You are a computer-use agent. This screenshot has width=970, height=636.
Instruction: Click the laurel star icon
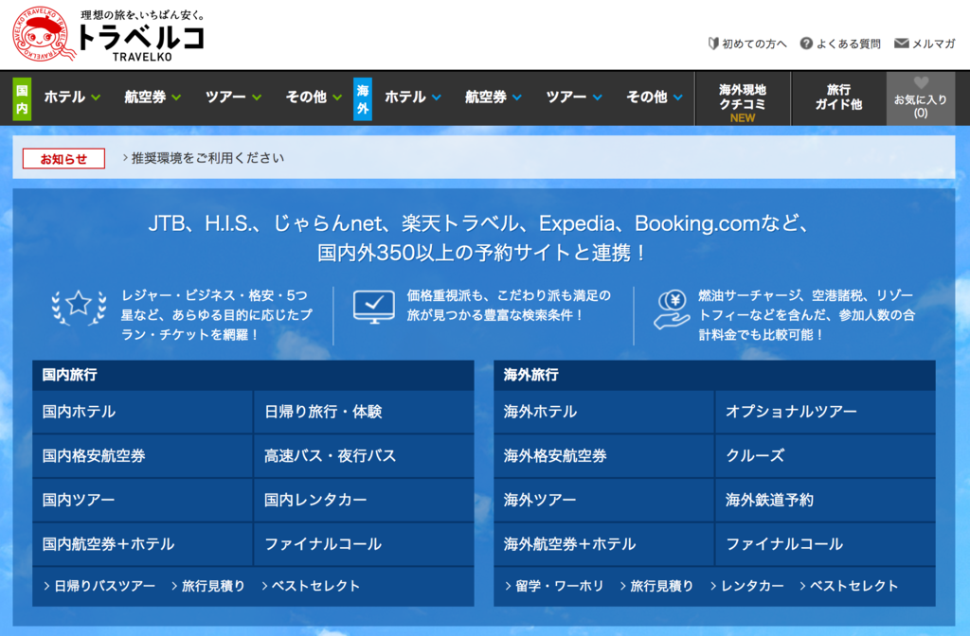(79, 308)
